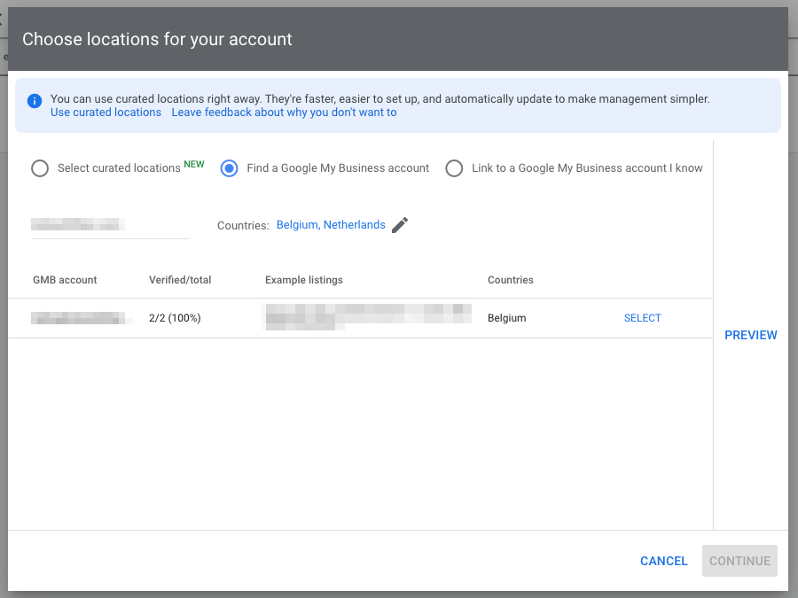
Task: Click the 2/2 (100%) verified value
Action: (x=175, y=318)
